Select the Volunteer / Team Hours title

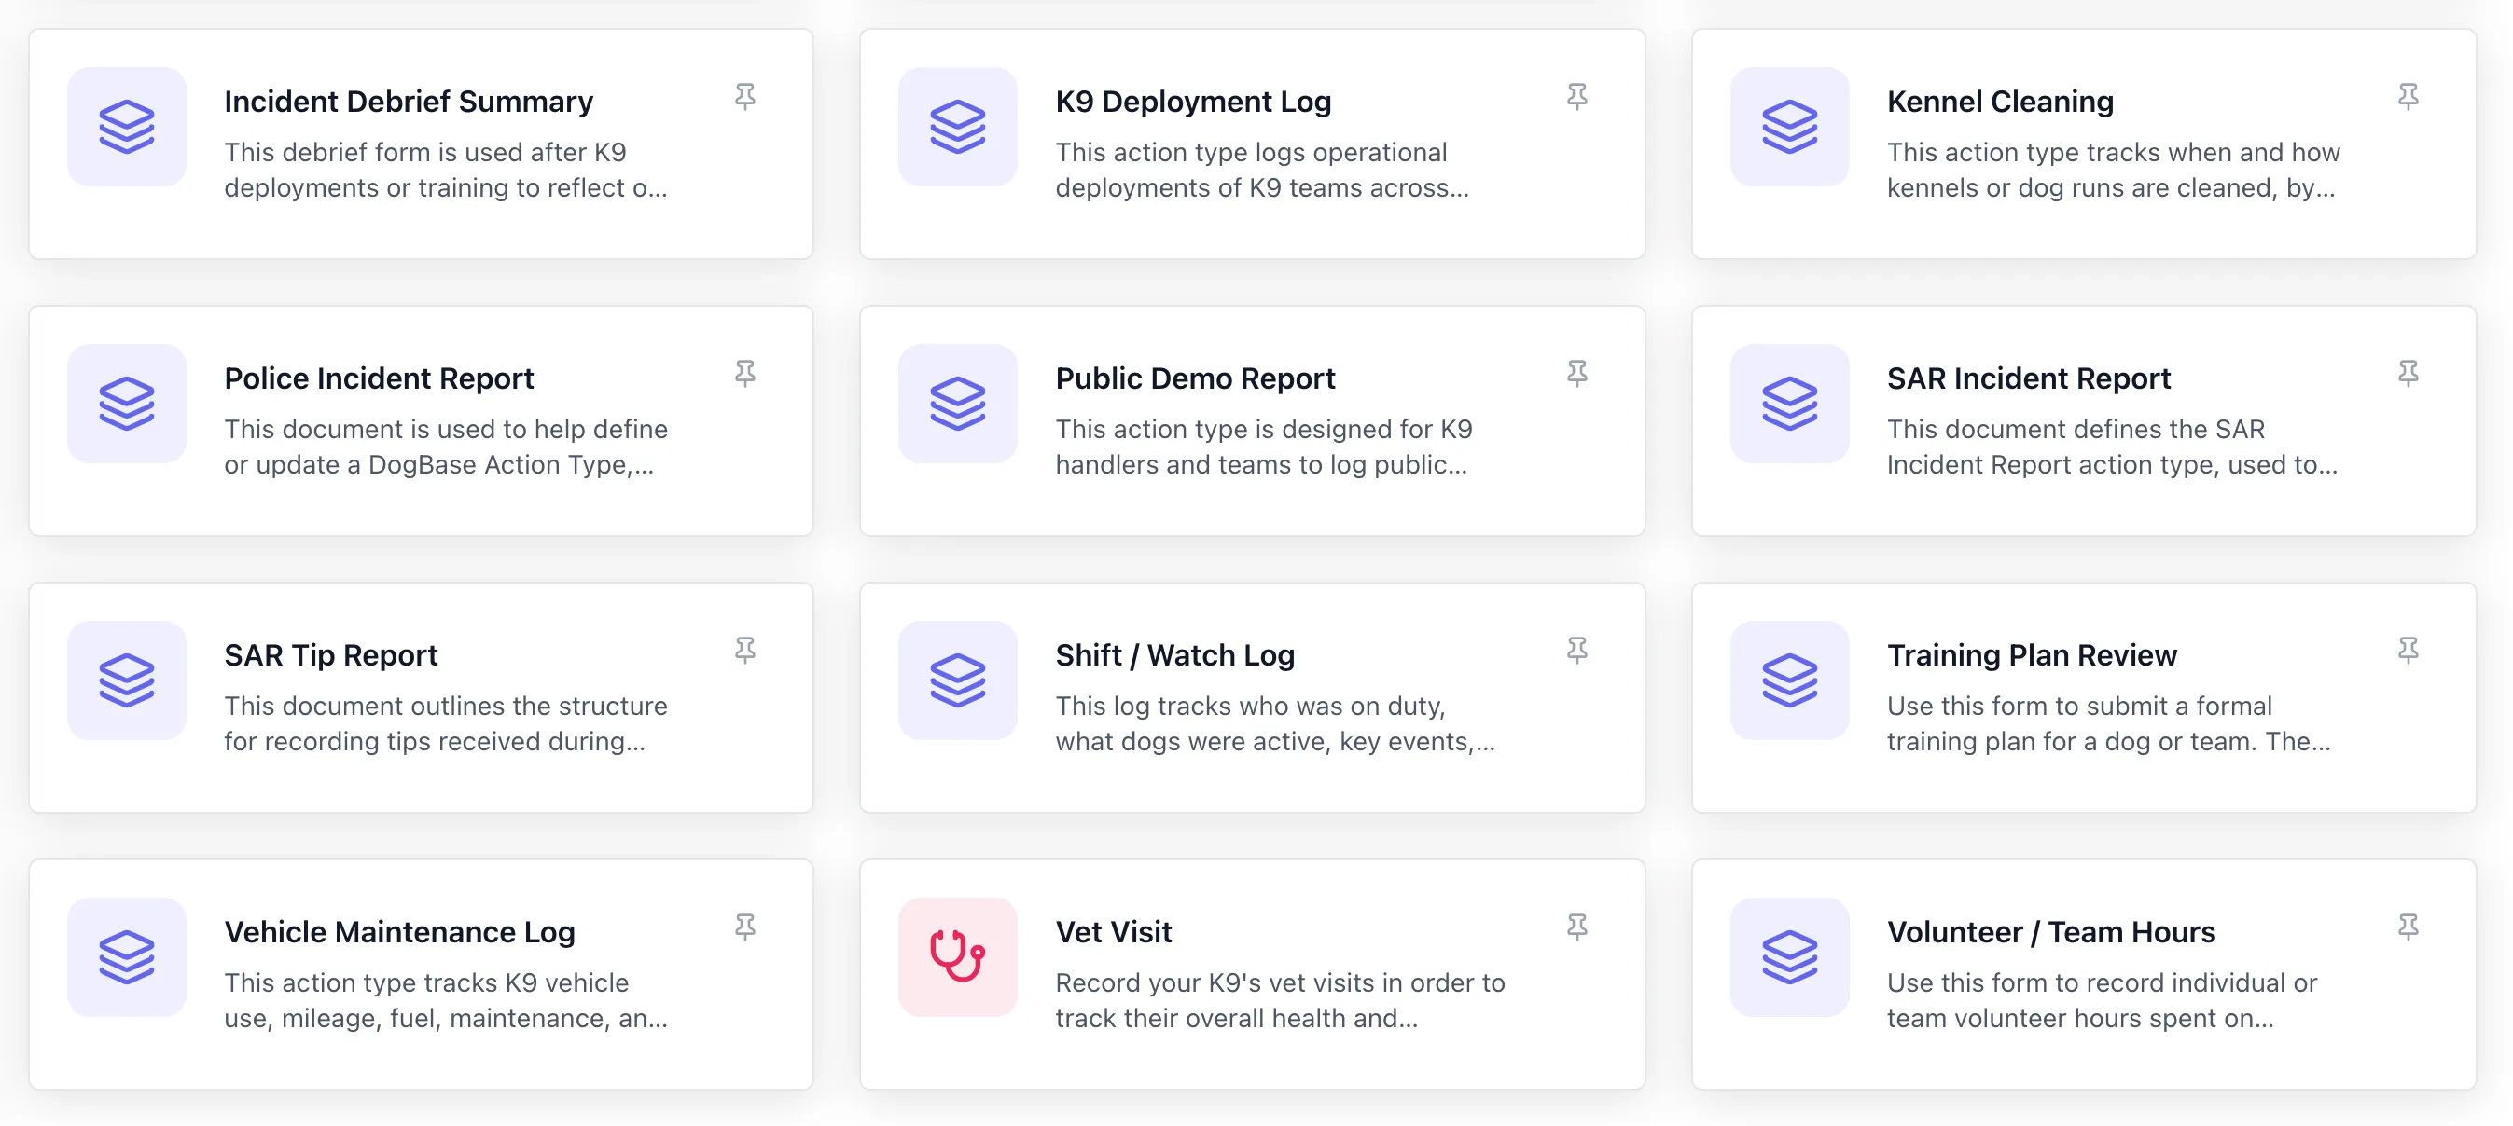2050,932
